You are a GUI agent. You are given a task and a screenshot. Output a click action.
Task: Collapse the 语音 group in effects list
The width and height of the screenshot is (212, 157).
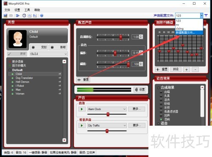coord(158,124)
